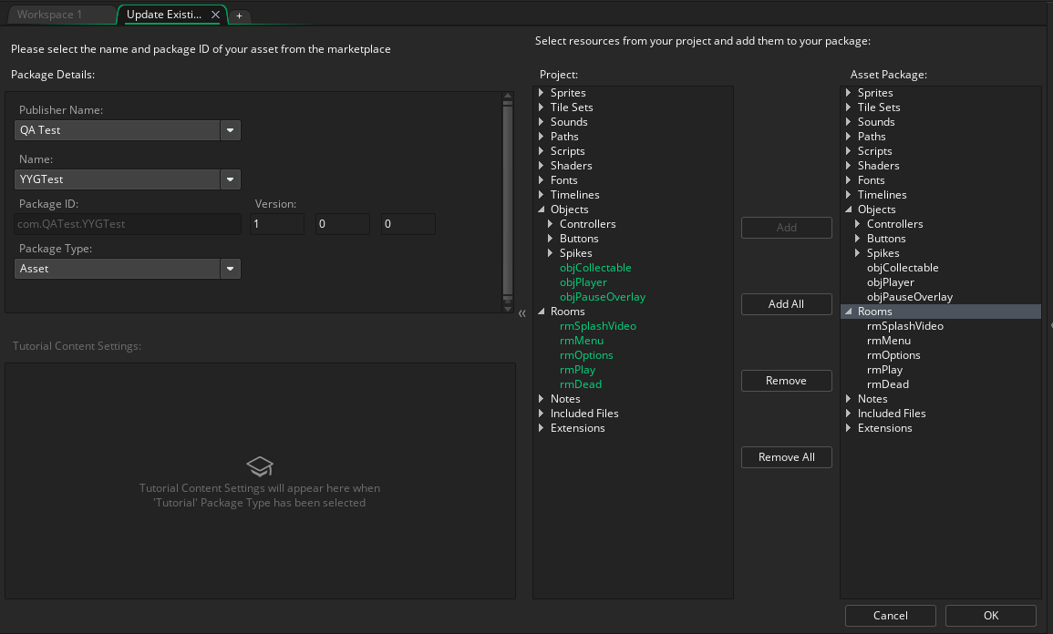Click Cancel

click(x=891, y=615)
